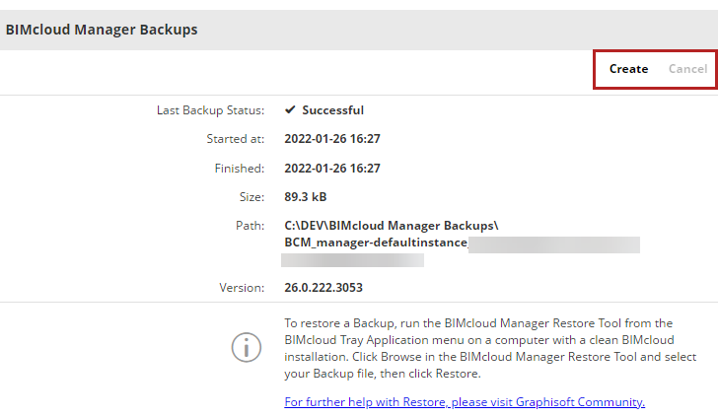Open the Graphisoft Community restore help link
This screenshot has height=417, width=718.
pyautogui.click(x=465, y=401)
